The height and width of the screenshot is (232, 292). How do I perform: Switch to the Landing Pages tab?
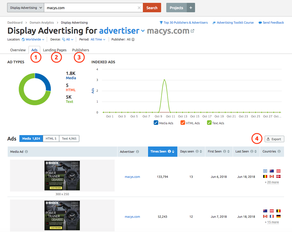(x=55, y=50)
